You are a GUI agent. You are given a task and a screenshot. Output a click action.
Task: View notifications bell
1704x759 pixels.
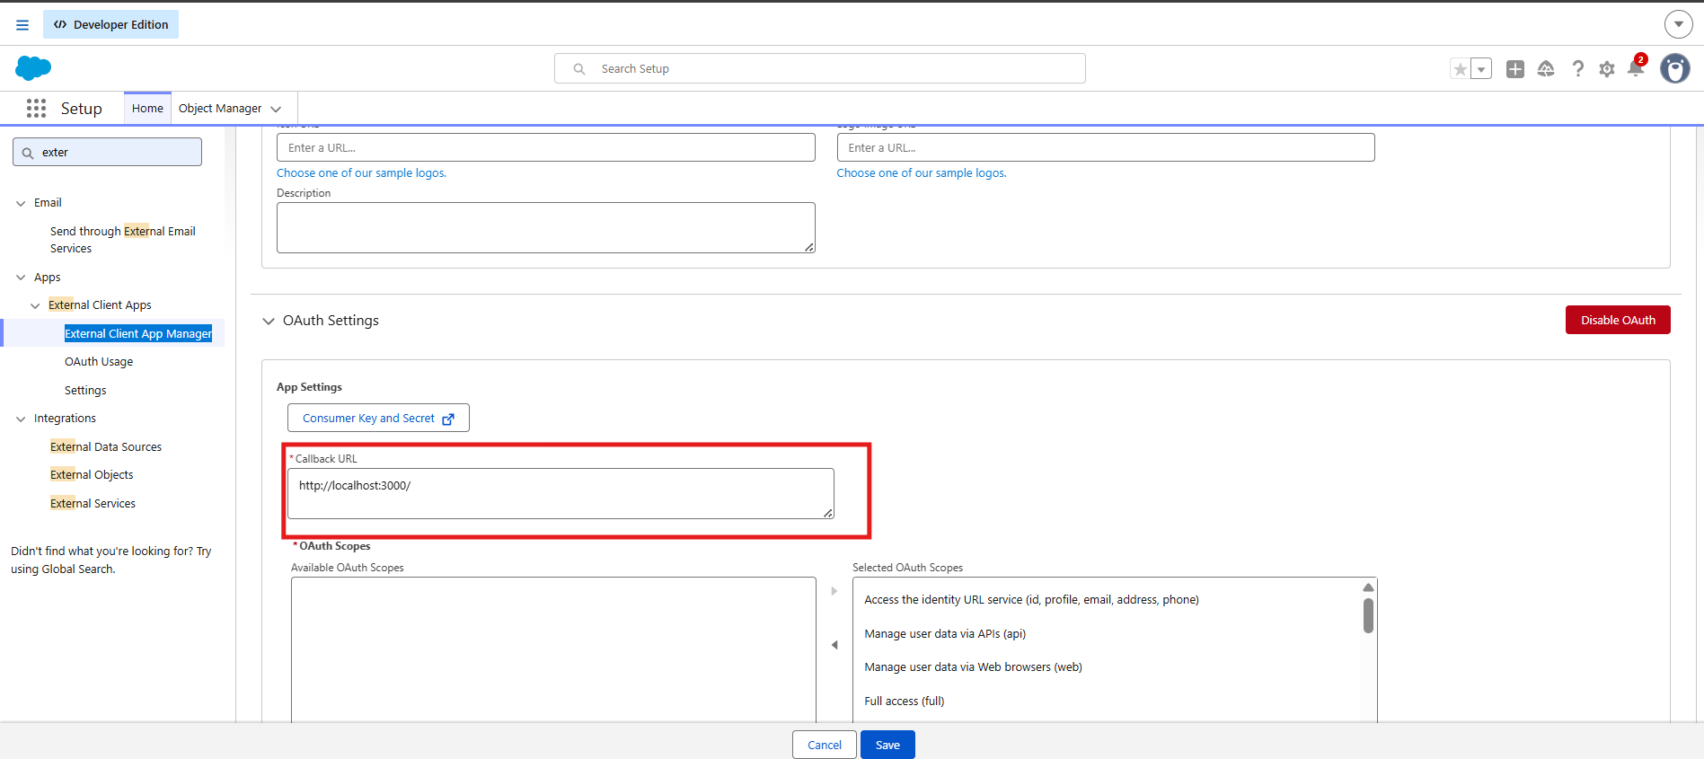coord(1636,68)
